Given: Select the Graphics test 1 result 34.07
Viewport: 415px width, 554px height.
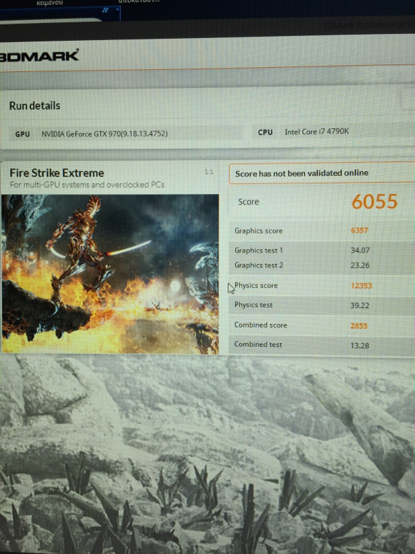Looking at the screenshot, I should click(360, 251).
